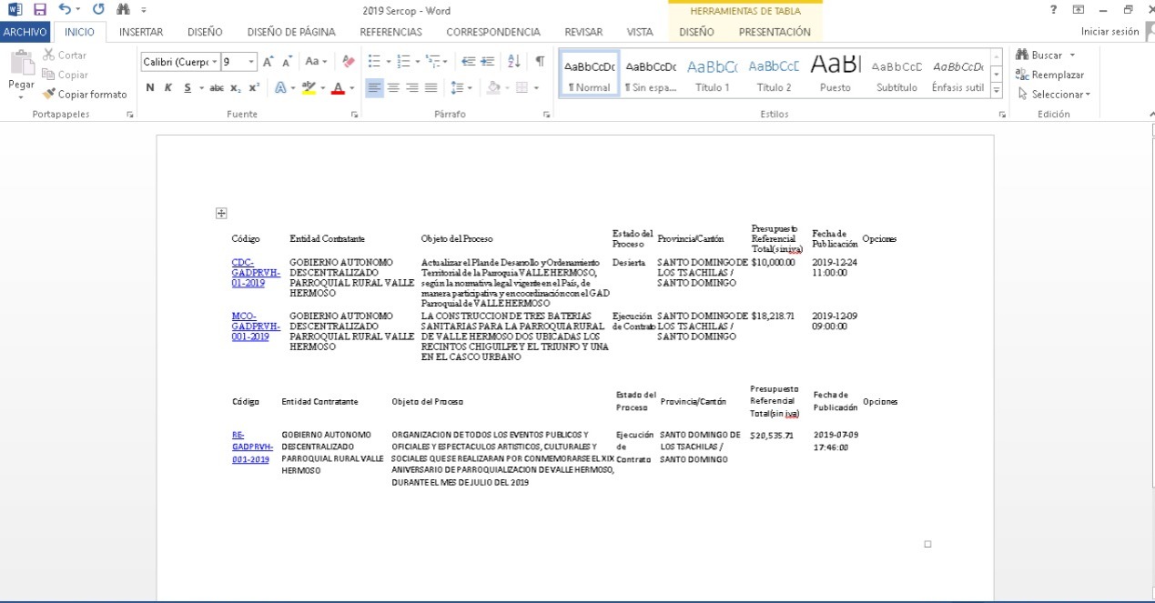Image resolution: width=1155 pixels, height=603 pixels.
Task: Open the CDC-GADPRVH-01-2019 link
Action: (249, 272)
